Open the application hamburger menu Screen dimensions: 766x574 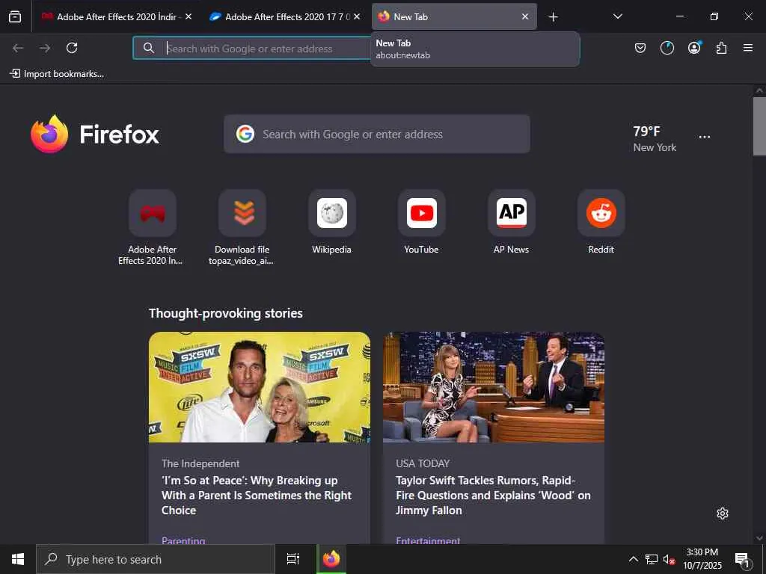[748, 48]
